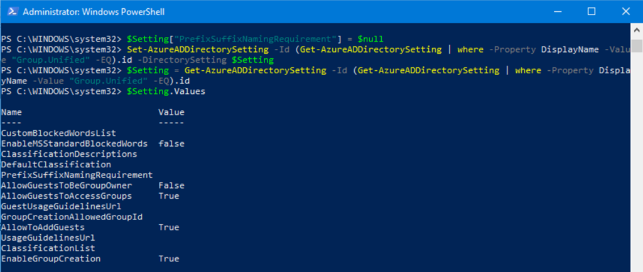Click the 'True' value beside AllowGuestsToAccessGroups
Screen dimensions: 643x272
[x=169, y=196]
